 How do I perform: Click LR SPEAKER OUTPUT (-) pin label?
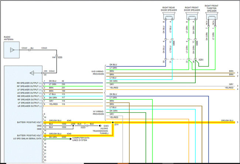tap(30, 106)
